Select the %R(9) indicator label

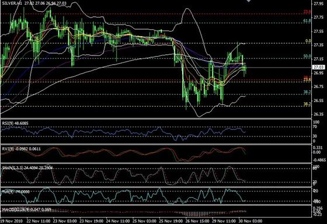[7, 192]
